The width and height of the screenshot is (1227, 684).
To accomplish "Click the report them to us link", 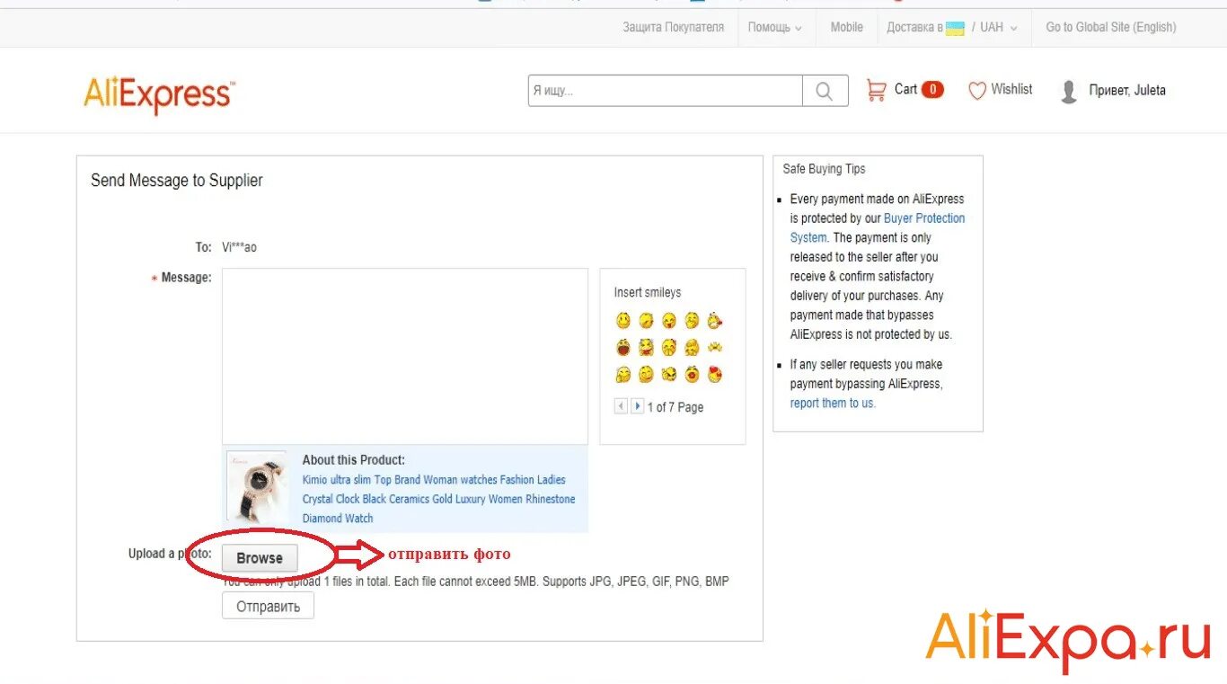I will (832, 404).
